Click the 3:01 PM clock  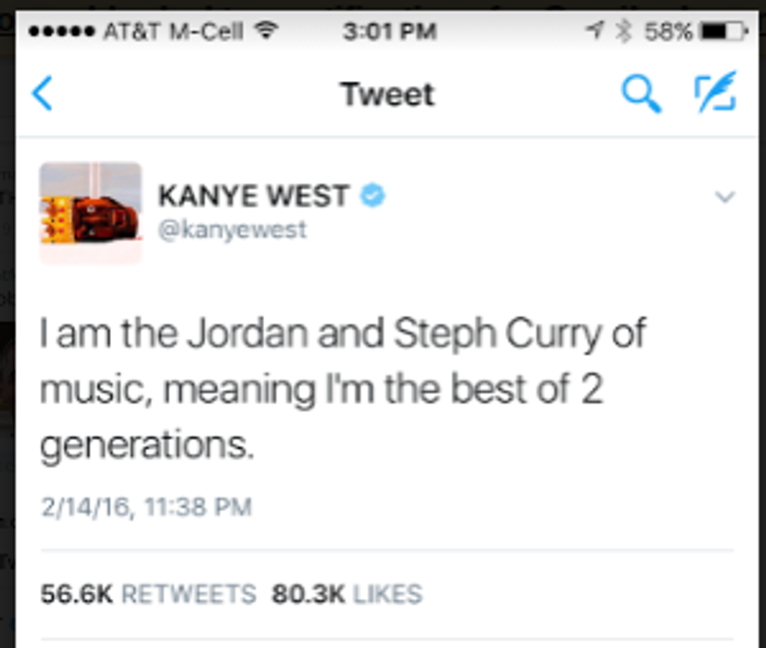(x=389, y=32)
